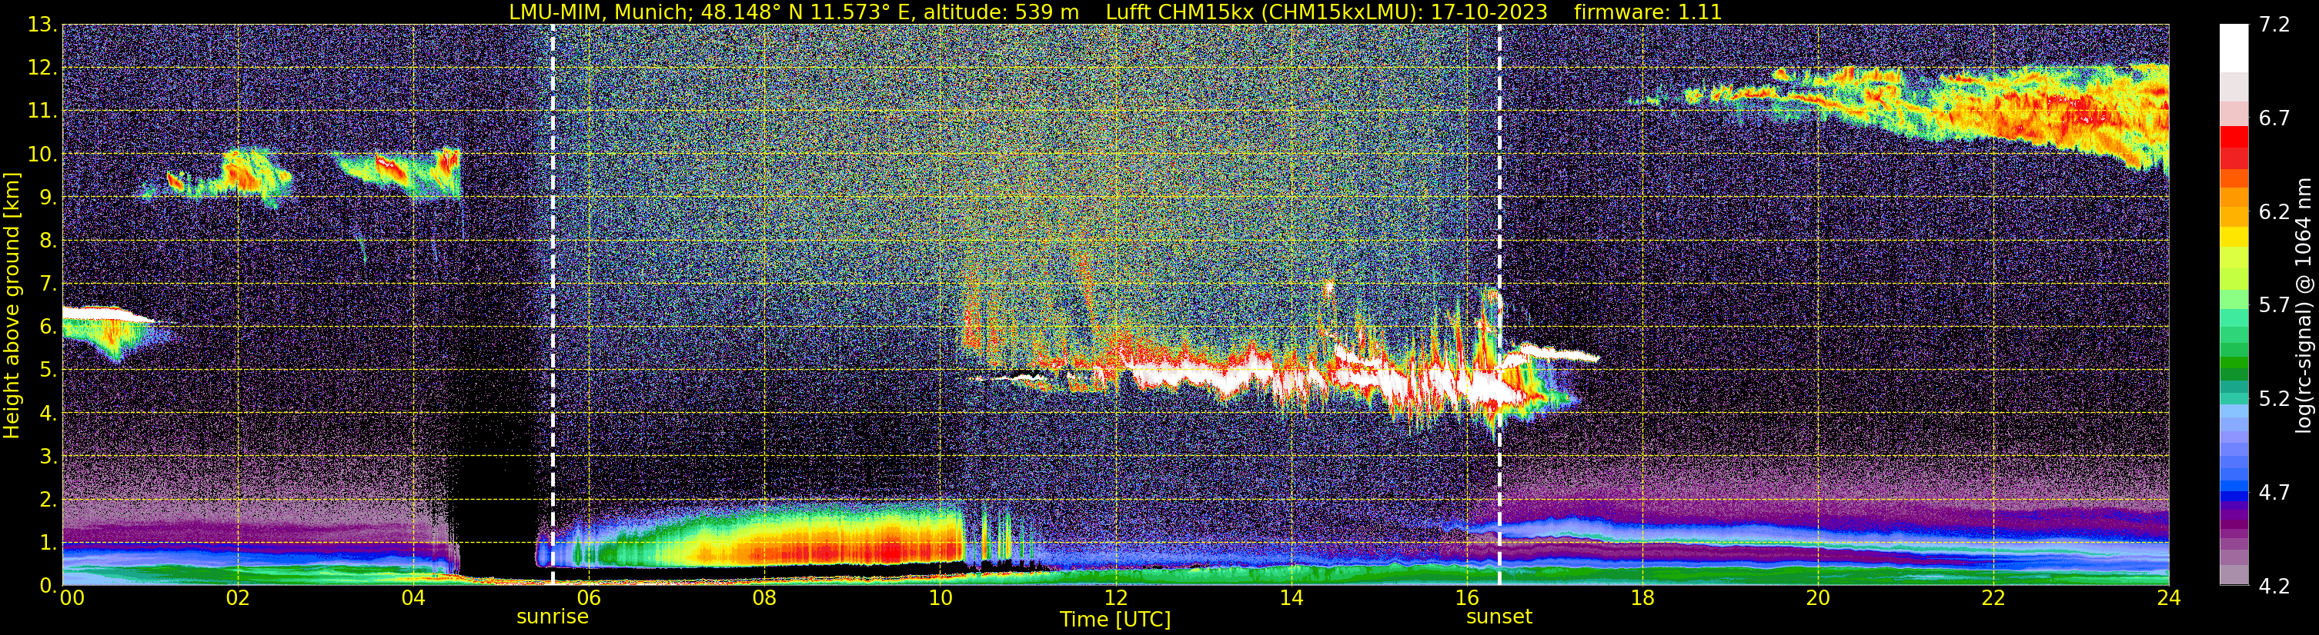Click the height axis tick "5."

point(48,371)
